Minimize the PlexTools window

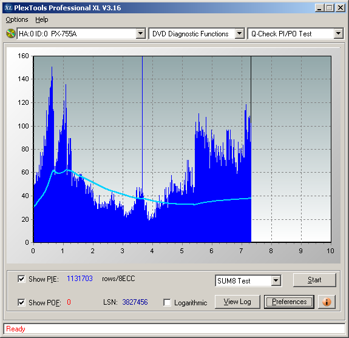(x=319, y=8)
